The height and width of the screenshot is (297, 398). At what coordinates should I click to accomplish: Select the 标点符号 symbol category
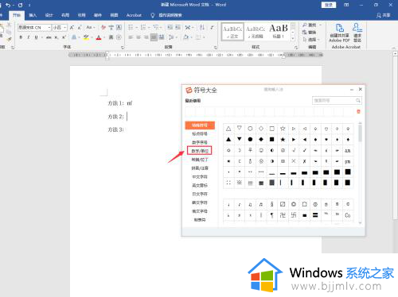200,133
